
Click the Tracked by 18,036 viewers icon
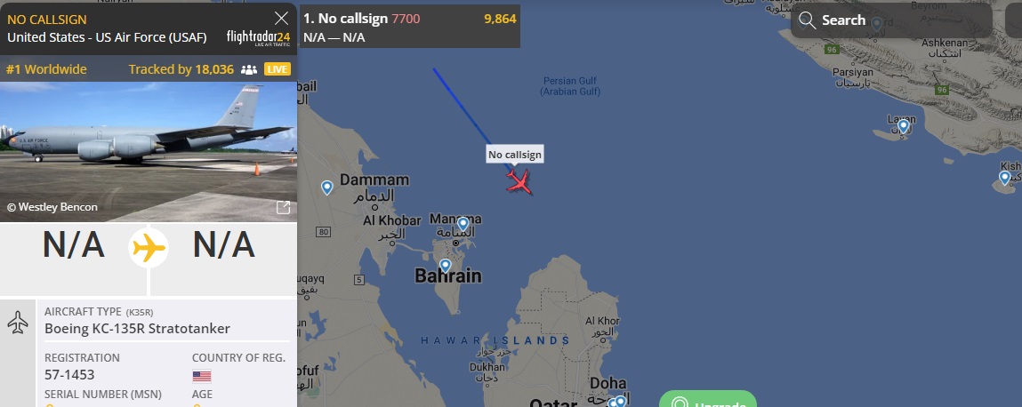(249, 69)
